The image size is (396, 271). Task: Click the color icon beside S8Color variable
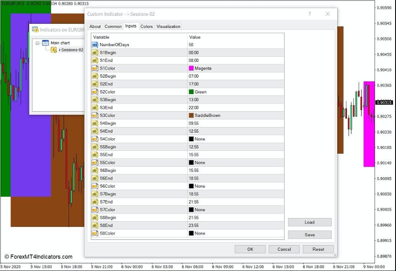(x=95, y=233)
